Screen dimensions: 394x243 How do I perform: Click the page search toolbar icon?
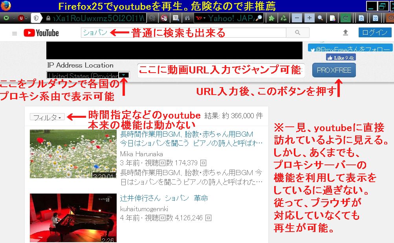tap(176, 18)
